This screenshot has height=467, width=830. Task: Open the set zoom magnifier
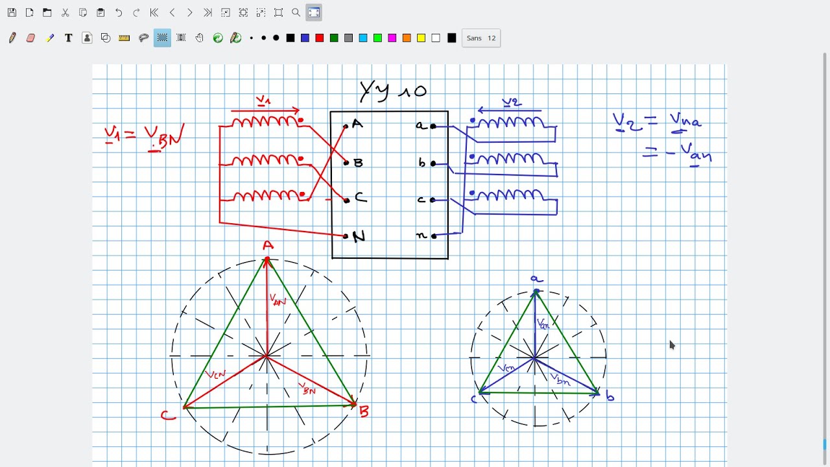coord(296,12)
